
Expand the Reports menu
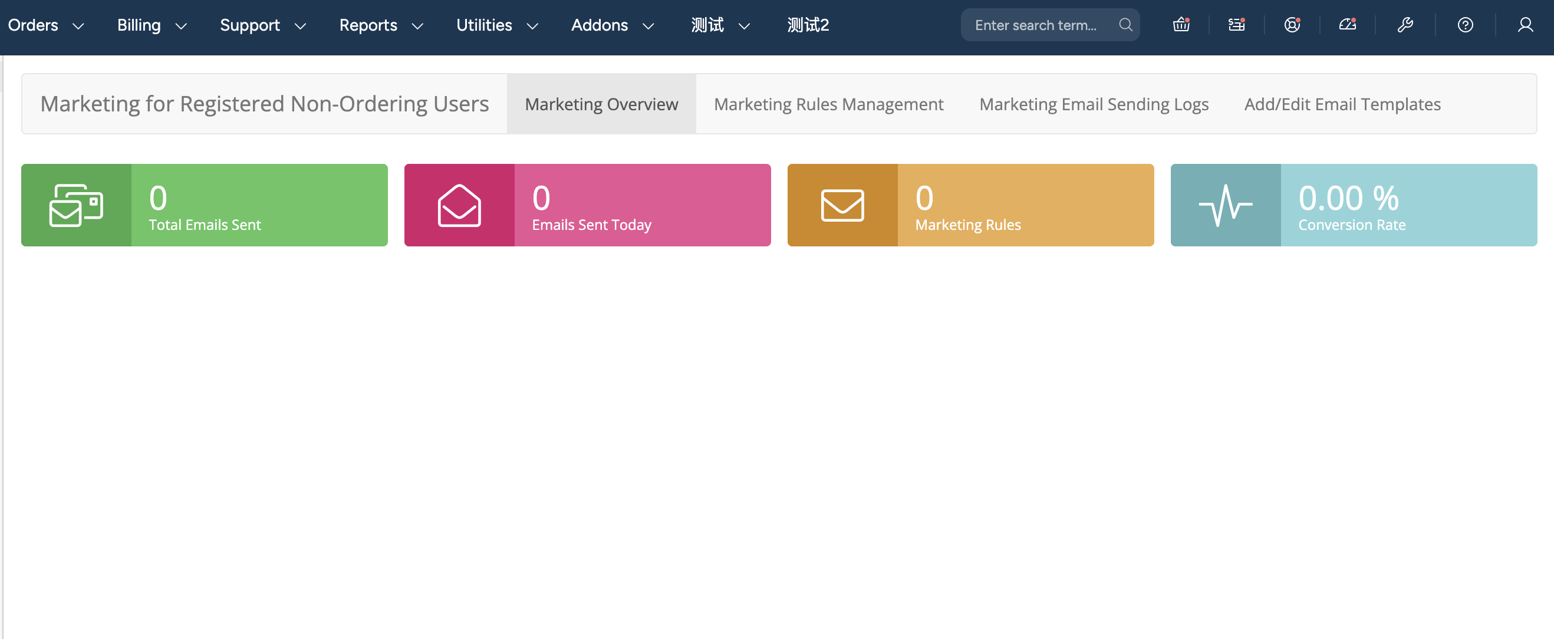[381, 25]
